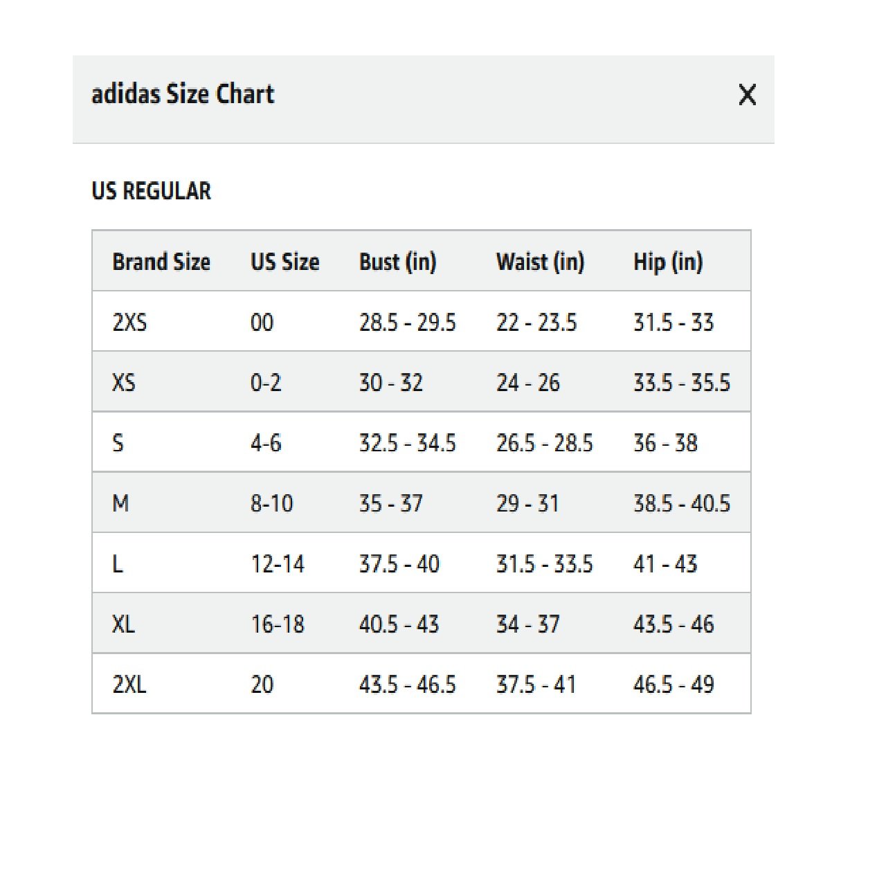This screenshot has height=886, width=886.
Task: Click the waist value 31.5 - 33.5
Action: point(545,563)
